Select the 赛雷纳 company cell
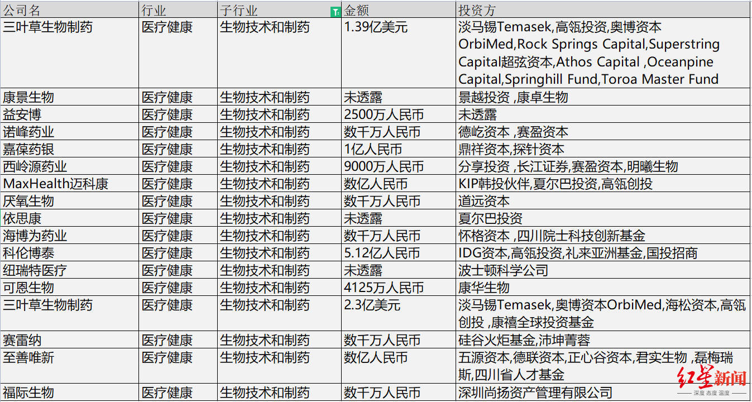Image resolution: width=752 pixels, height=402 pixels. (69, 340)
